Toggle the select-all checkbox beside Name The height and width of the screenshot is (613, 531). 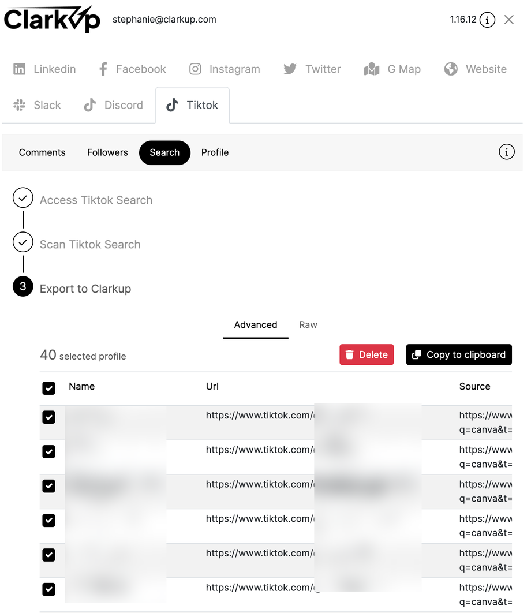pos(49,388)
